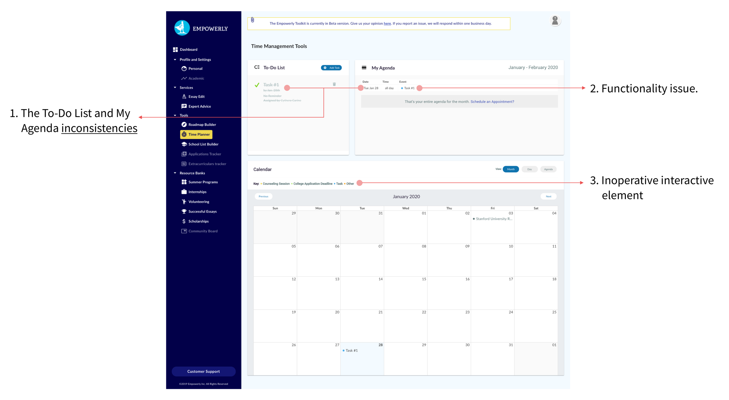This screenshot has height=400, width=729.
Task: Open Dashboard via its grid icon
Action: pyautogui.click(x=175, y=50)
